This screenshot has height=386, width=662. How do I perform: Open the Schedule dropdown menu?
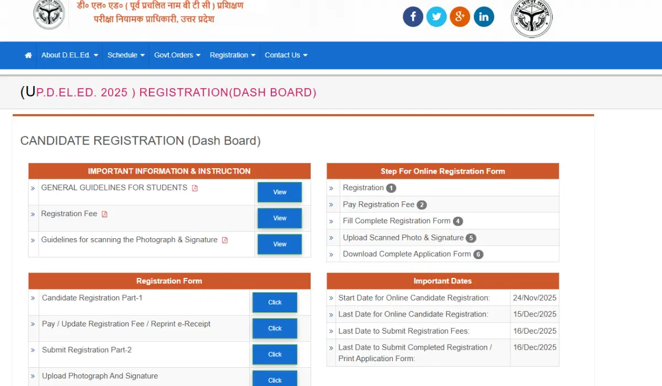126,55
